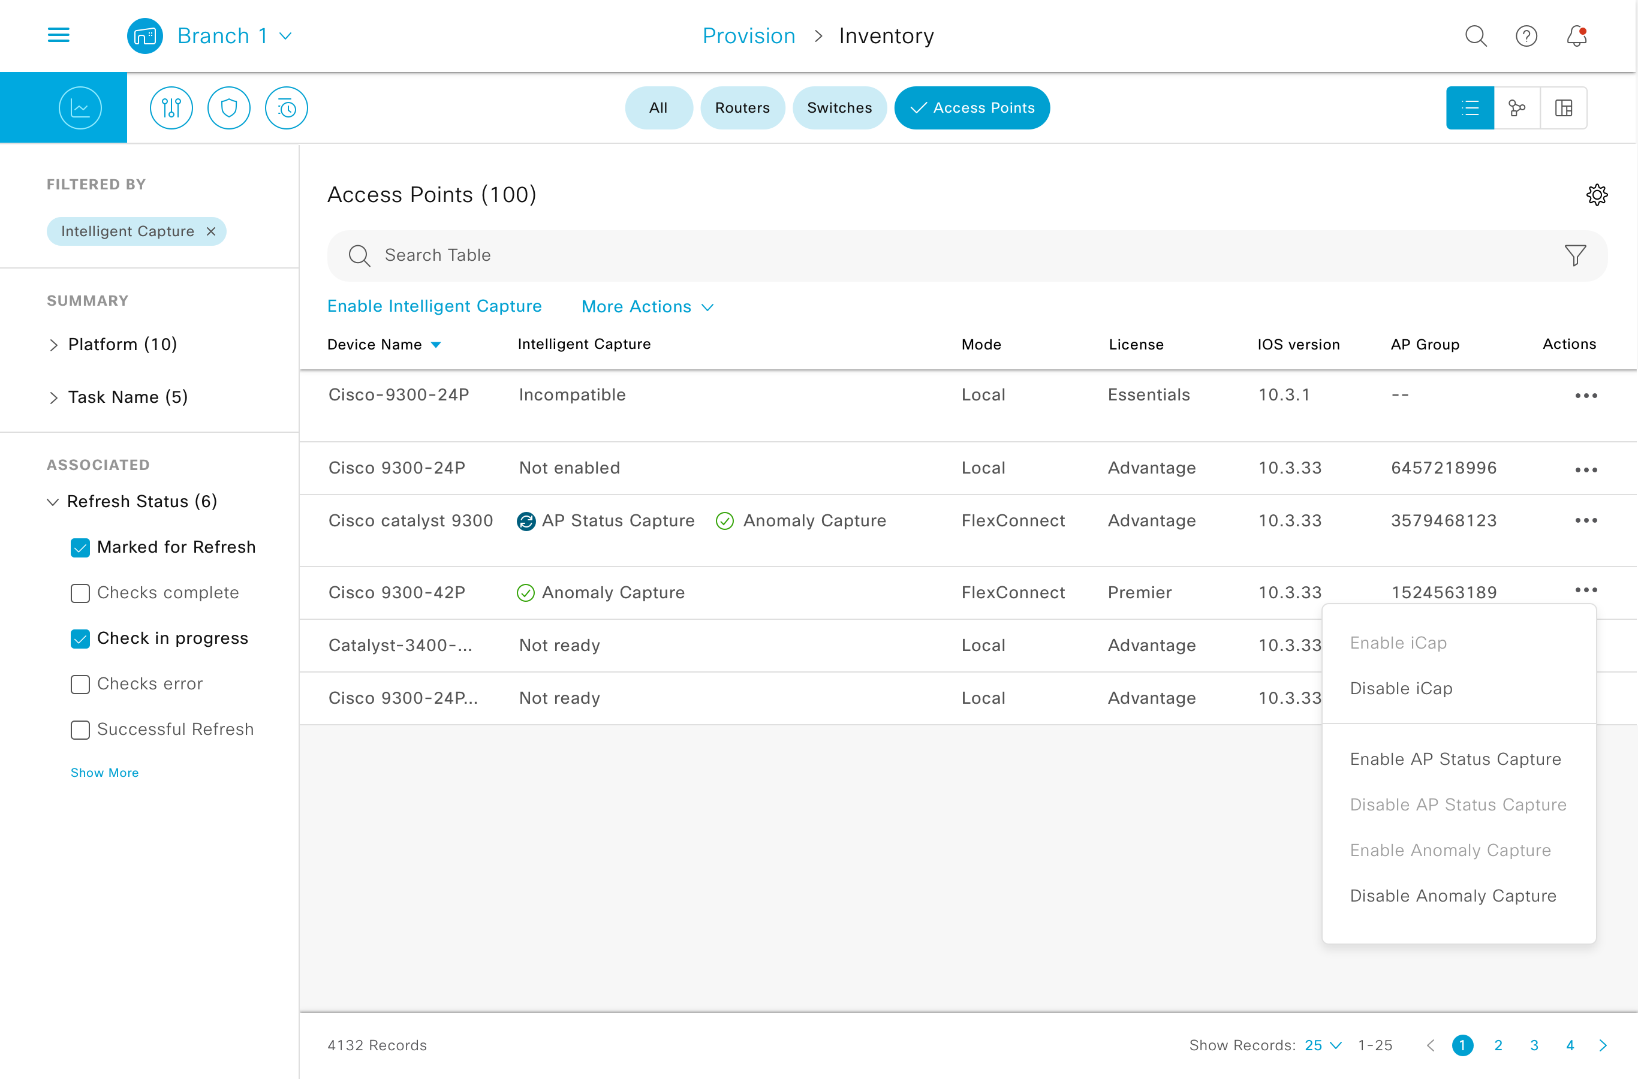The image size is (1638, 1079).
Task: Click the Premier license cell
Action: [x=1139, y=592]
